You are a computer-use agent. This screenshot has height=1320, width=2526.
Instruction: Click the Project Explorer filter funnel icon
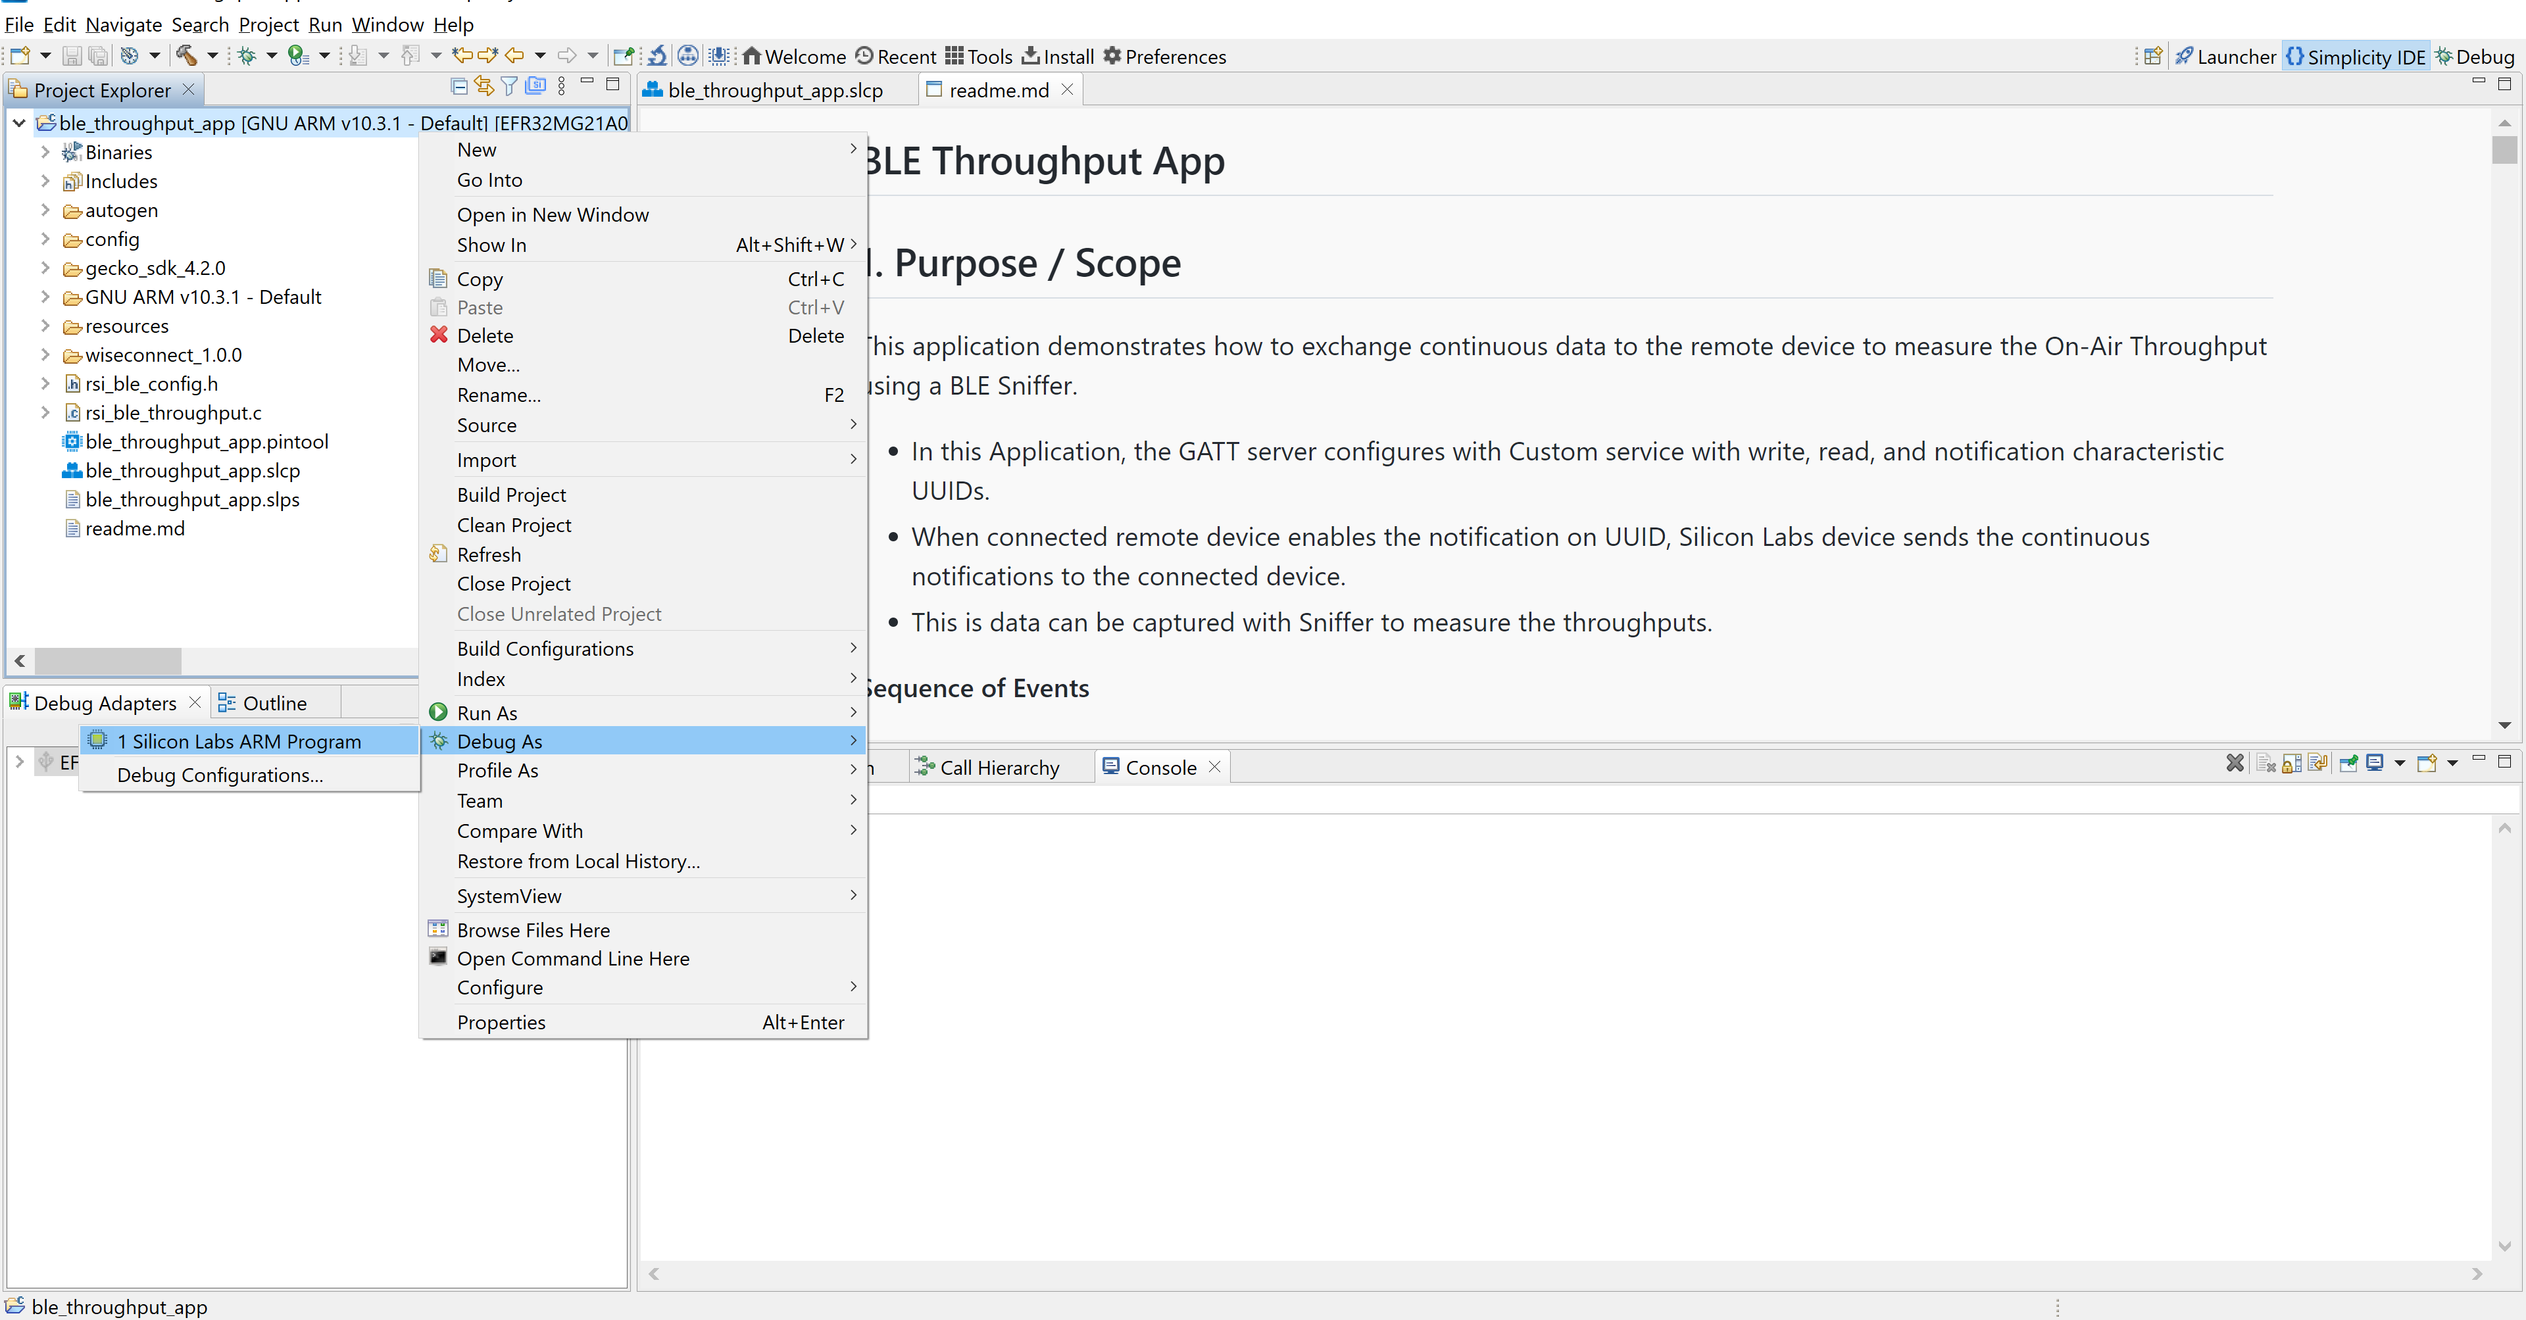[509, 86]
